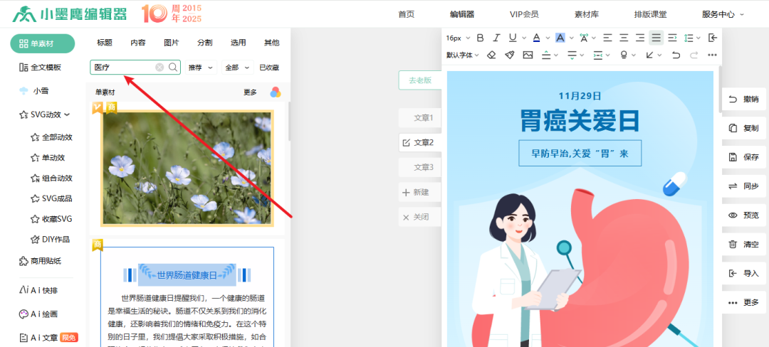Toggle italic formatting
This screenshot has height=347, width=769.
(496, 38)
